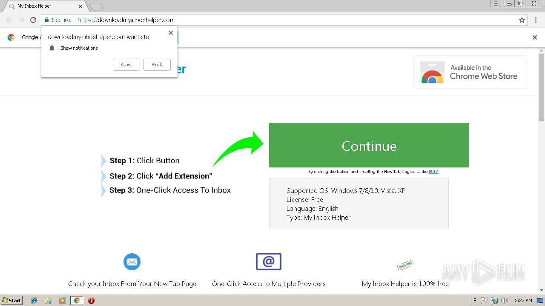545x306 pixels.
Task: Click License: Free text
Action: (x=305, y=199)
